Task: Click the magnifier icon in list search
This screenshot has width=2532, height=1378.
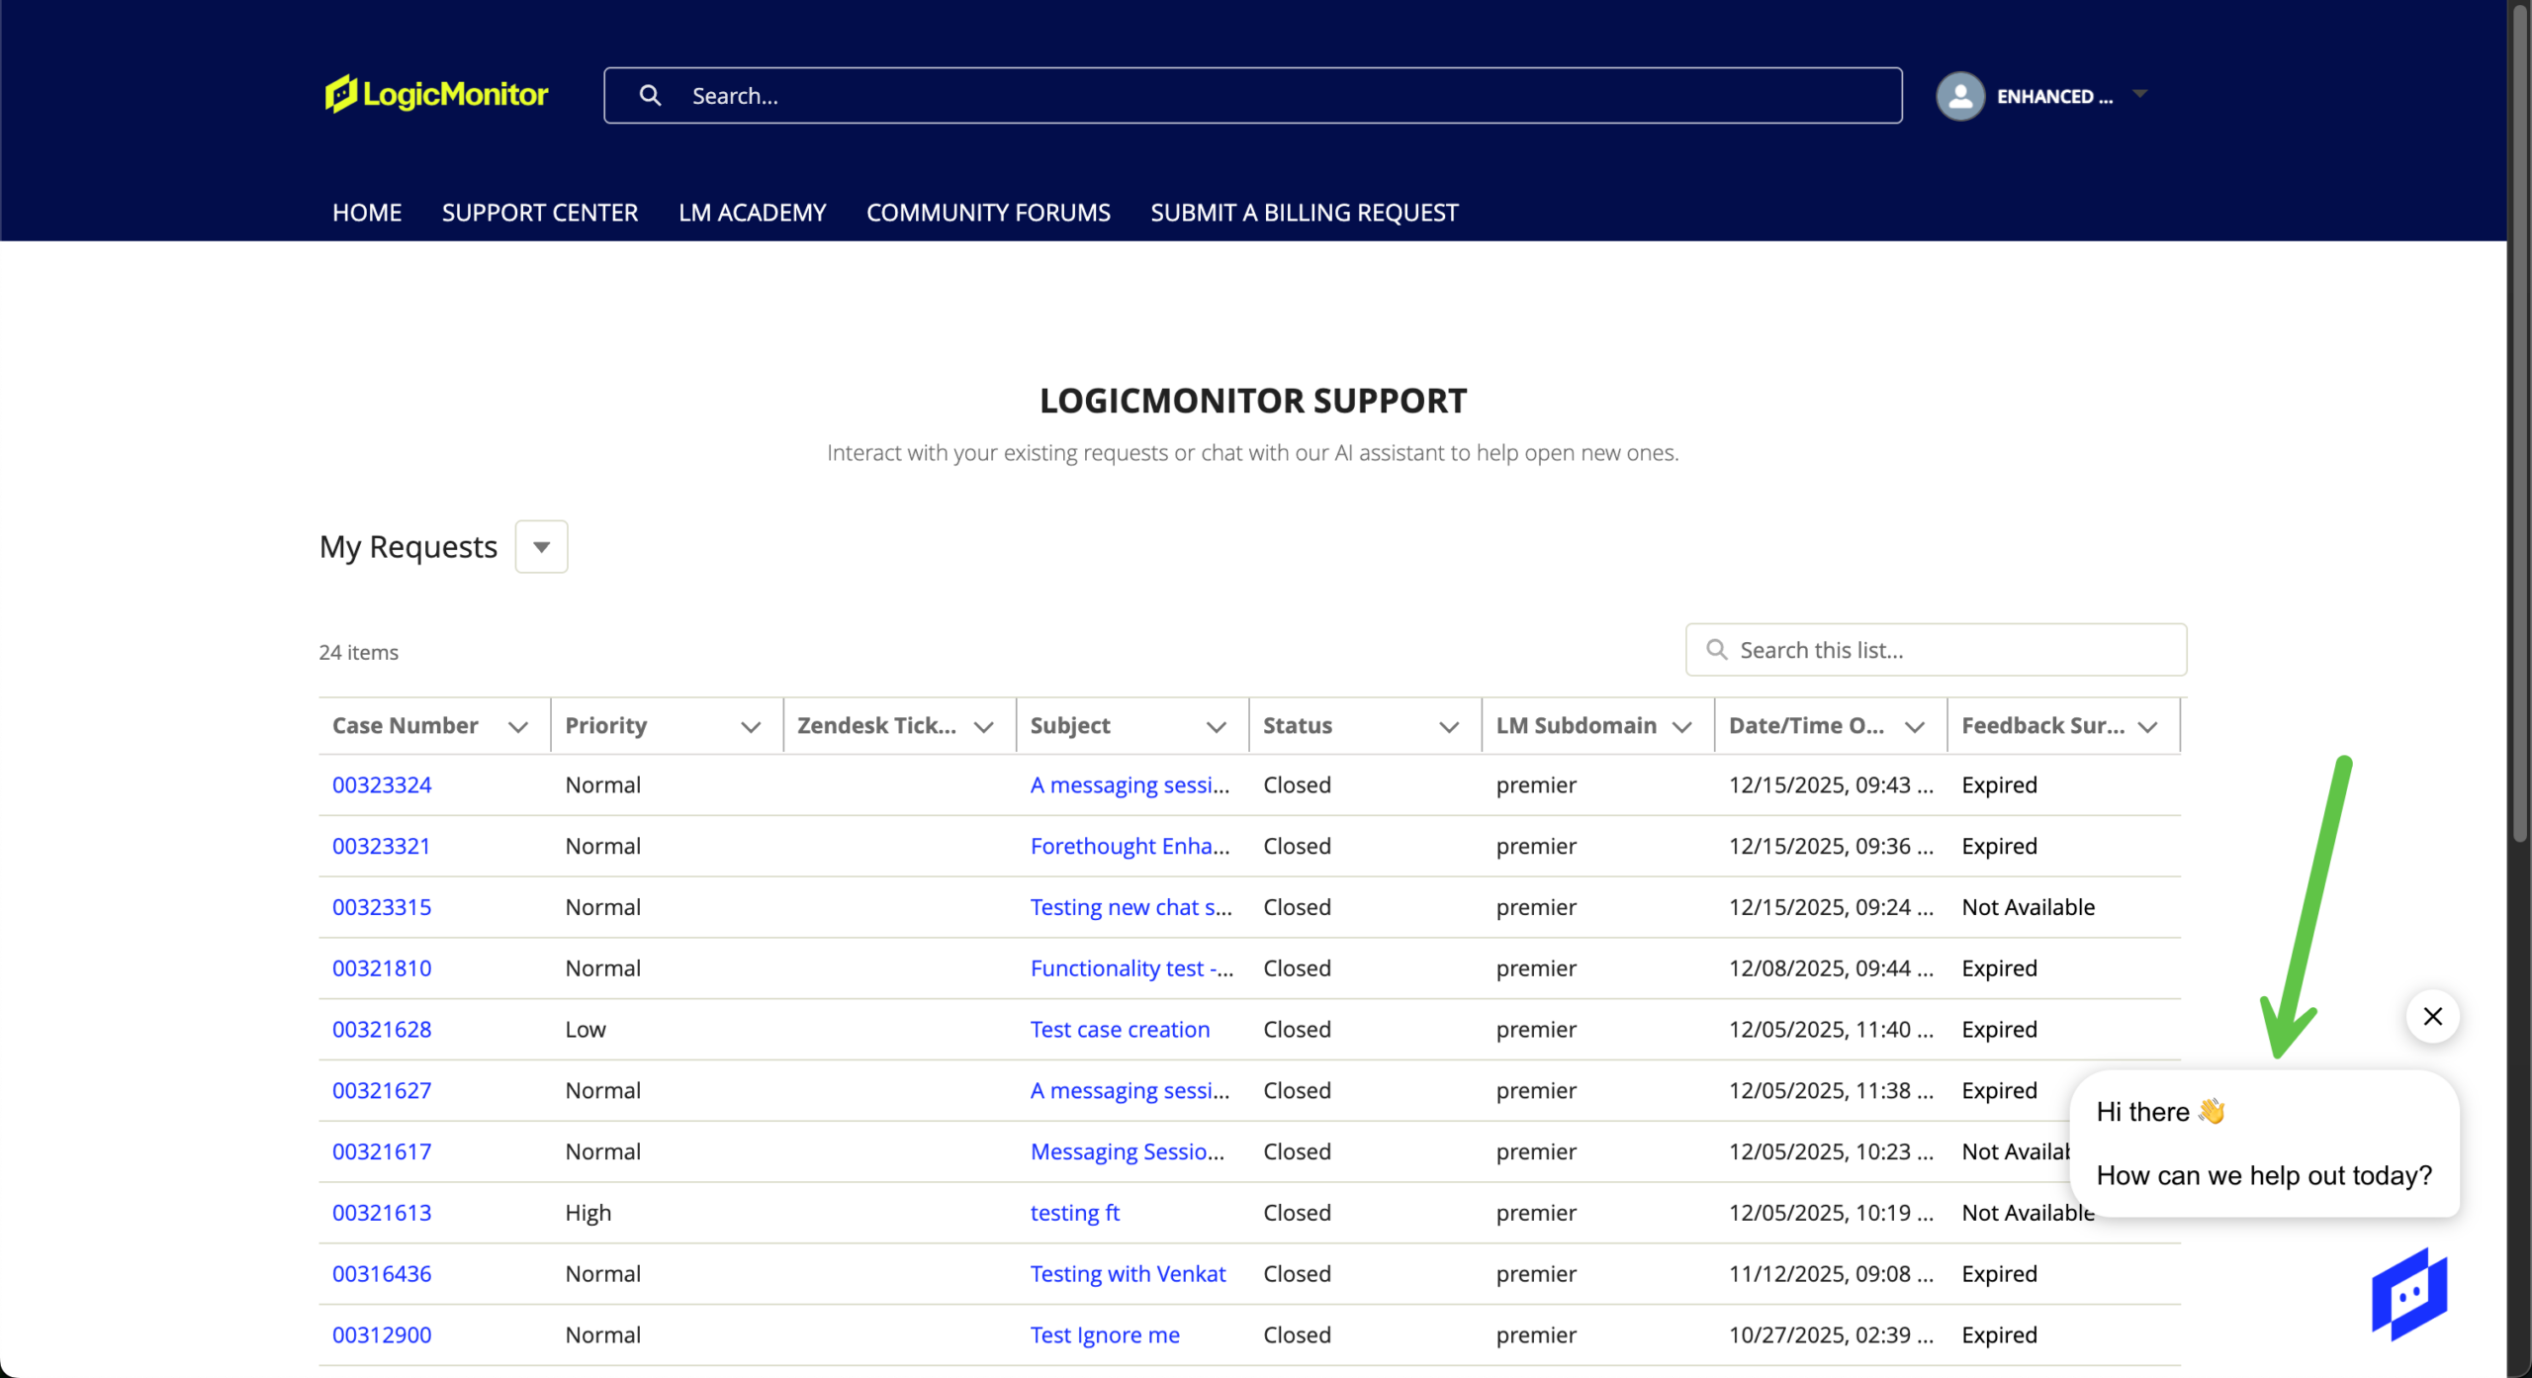Action: [1717, 650]
